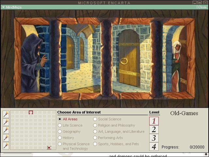209x157 pixels.
Task: Select the All Areas radio button
Action: [x=60, y=119]
